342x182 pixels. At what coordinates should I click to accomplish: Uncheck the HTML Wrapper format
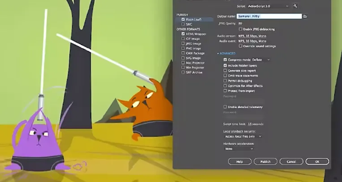(x=183, y=34)
